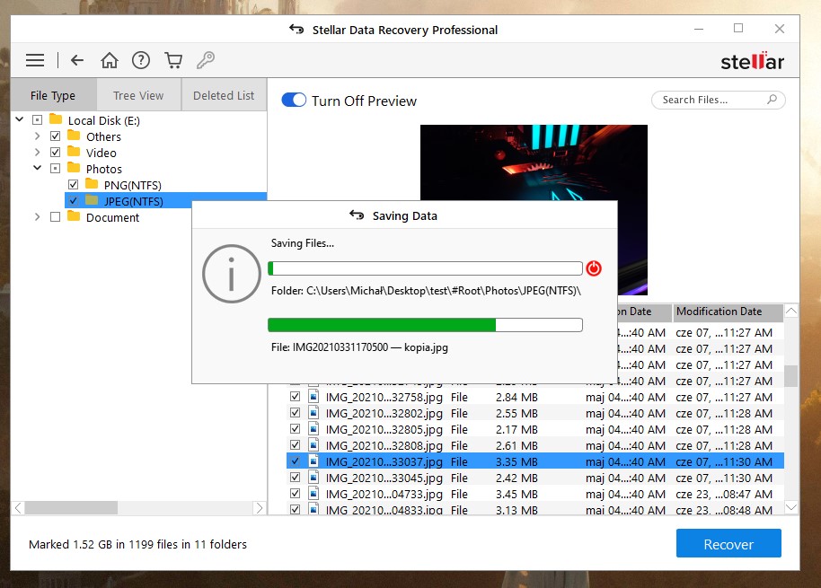Click the file list scroll down arrow
This screenshot has height=588, width=821.
(x=791, y=507)
